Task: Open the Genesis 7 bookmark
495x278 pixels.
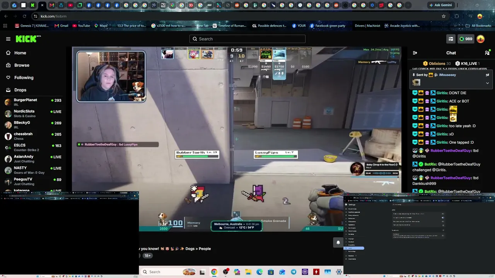Action: tap(32, 26)
